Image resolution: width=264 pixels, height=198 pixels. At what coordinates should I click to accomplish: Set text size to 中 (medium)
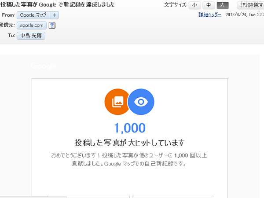(x=209, y=5)
